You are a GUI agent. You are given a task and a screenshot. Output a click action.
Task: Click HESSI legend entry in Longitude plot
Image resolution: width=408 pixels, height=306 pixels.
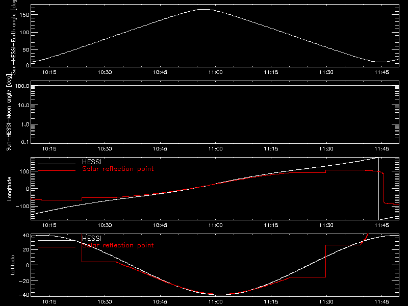[91, 162]
